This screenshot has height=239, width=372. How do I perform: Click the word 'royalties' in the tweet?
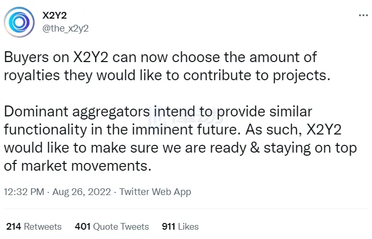point(32,74)
